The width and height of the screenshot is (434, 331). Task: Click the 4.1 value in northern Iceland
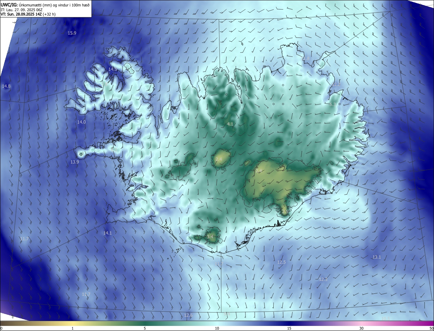230,124
